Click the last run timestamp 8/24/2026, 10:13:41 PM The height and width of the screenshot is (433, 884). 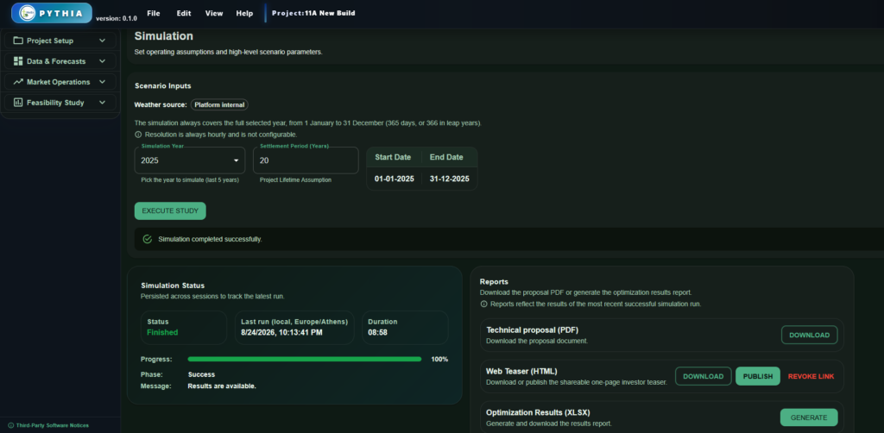click(281, 332)
